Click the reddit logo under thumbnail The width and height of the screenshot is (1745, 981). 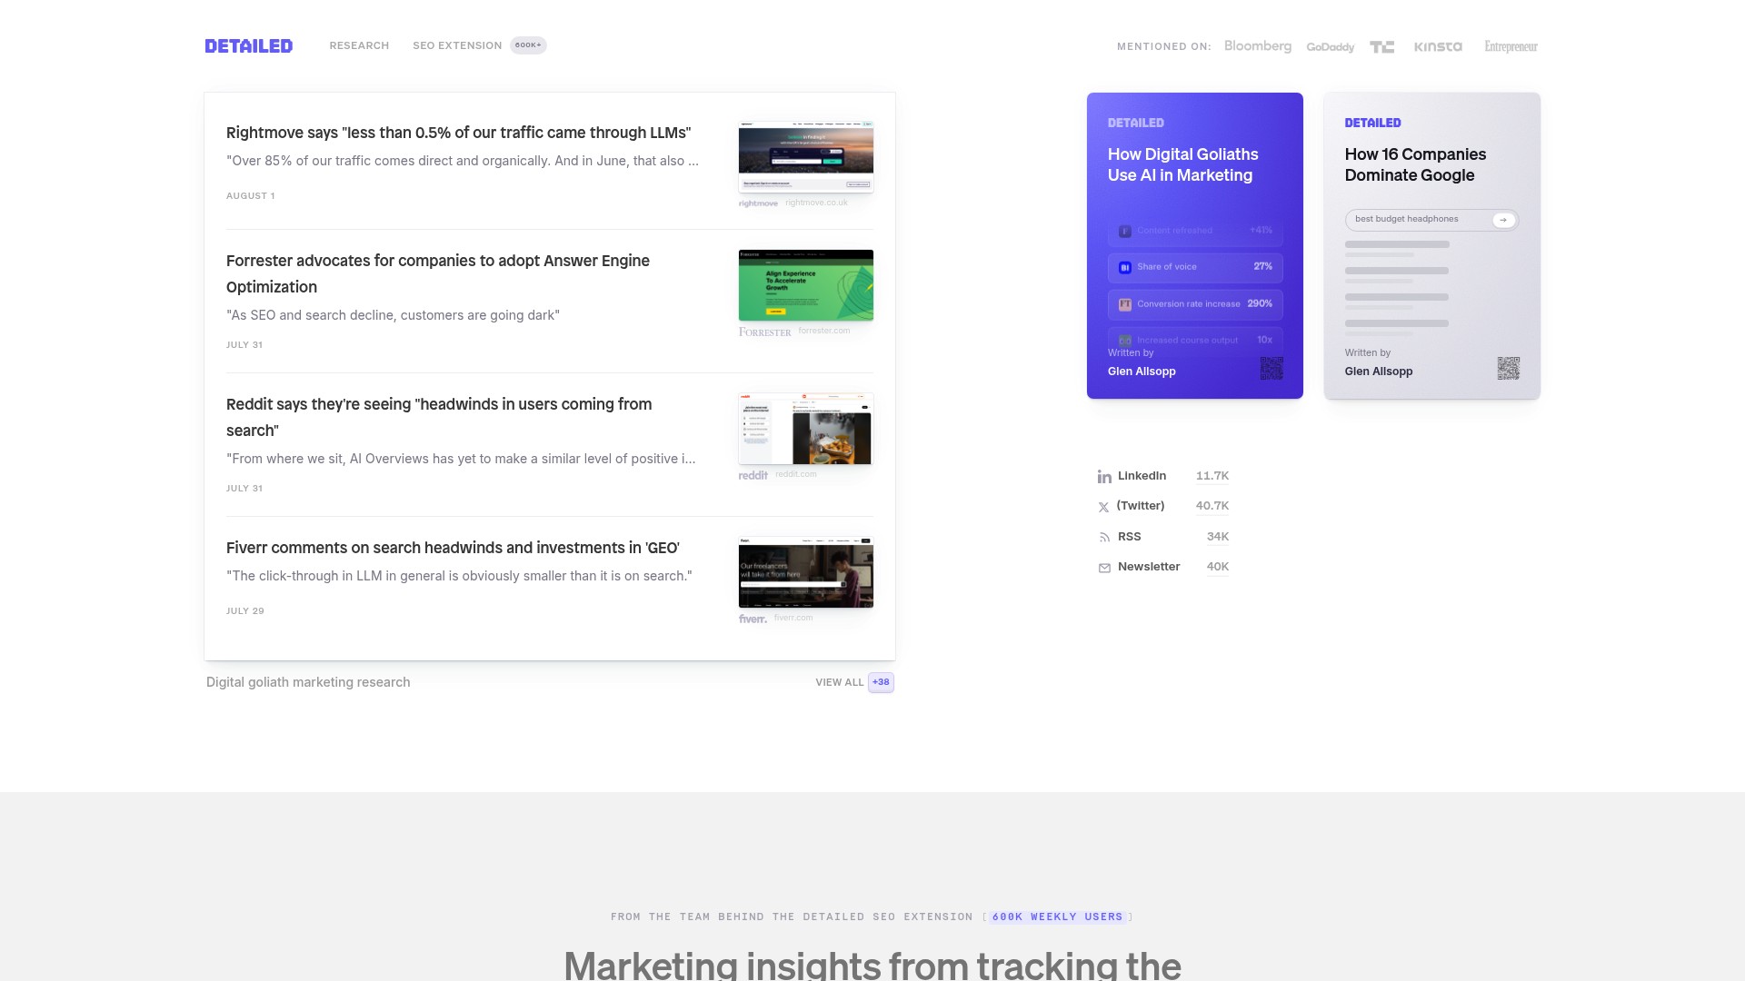coord(753,475)
